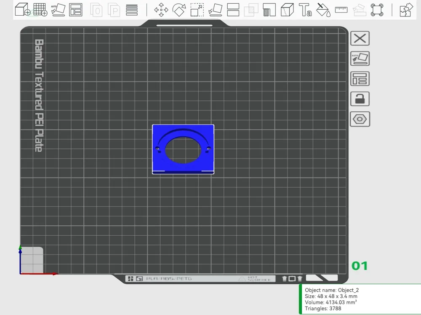
Task: Arrange objects on this plate
Action: (360, 78)
